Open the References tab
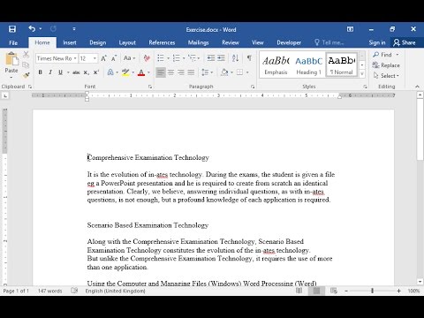The height and width of the screenshot is (318, 424). pyautogui.click(x=162, y=42)
